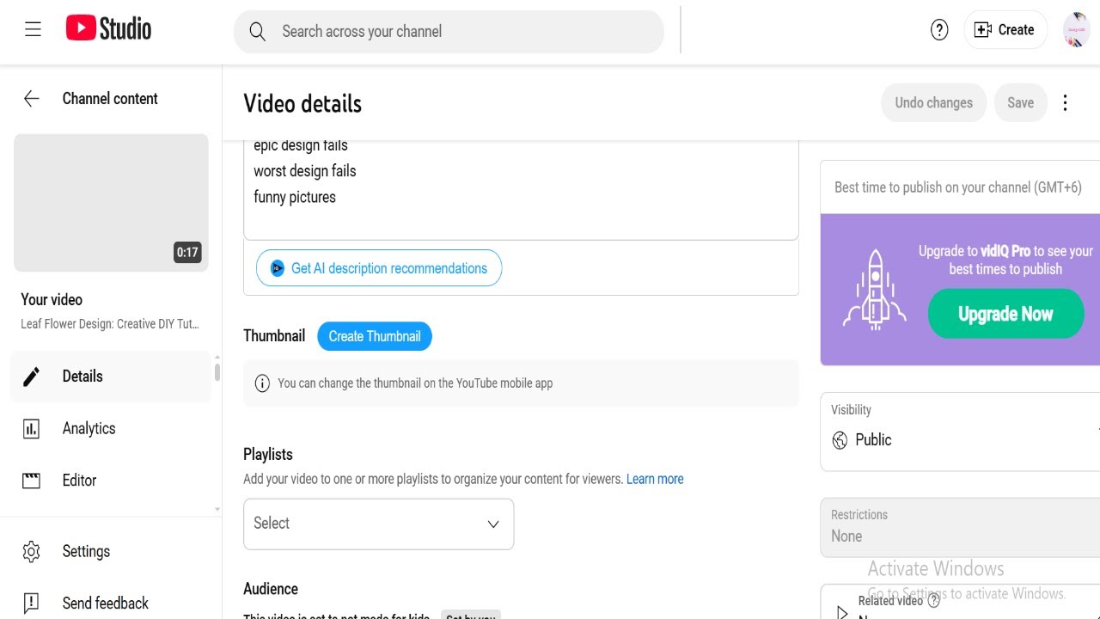Open the channel avatar menu
Image resolution: width=1100 pixels, height=619 pixels.
tap(1076, 30)
